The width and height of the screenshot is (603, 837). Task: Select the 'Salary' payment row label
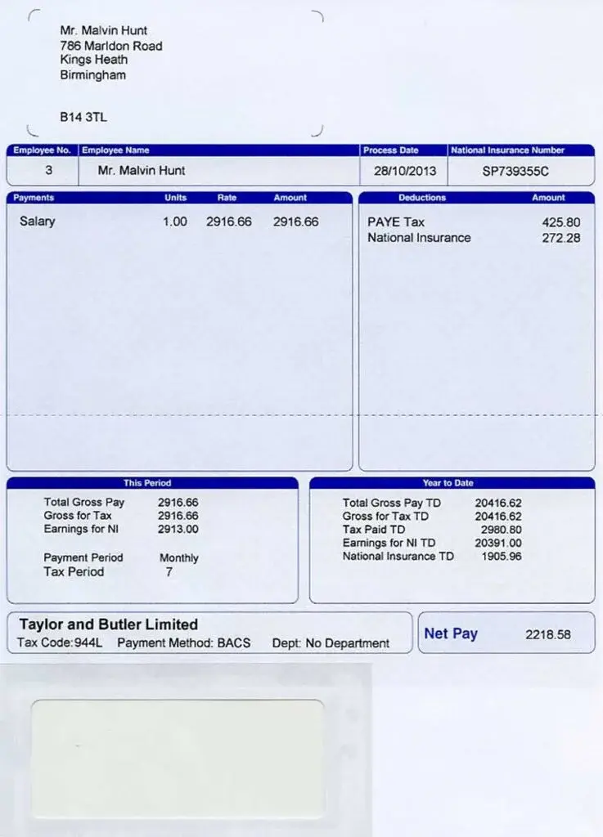click(x=38, y=221)
